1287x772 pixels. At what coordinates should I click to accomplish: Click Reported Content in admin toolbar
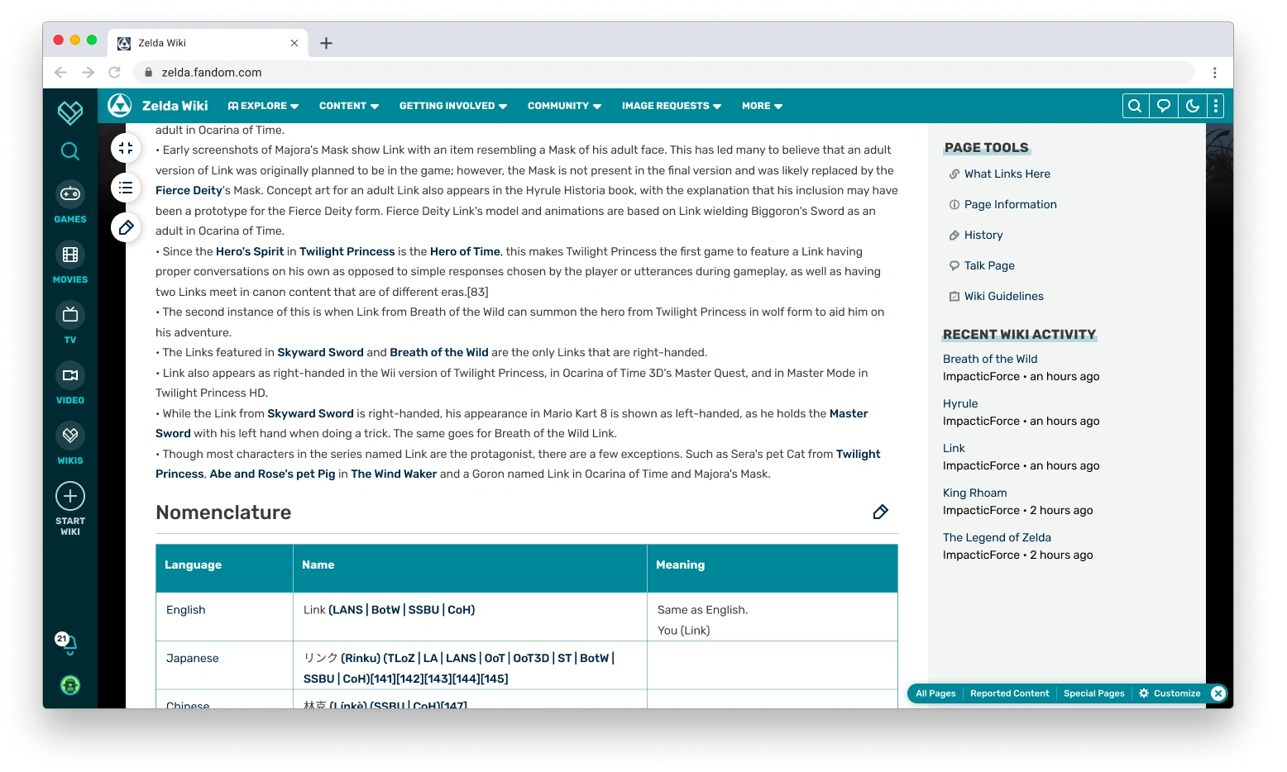(1009, 693)
